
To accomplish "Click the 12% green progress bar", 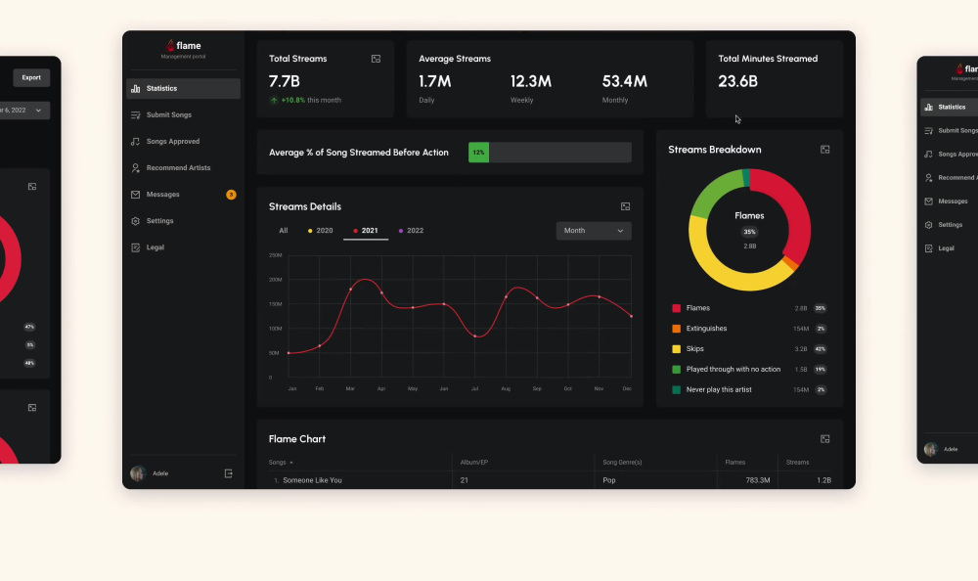I will click(478, 153).
